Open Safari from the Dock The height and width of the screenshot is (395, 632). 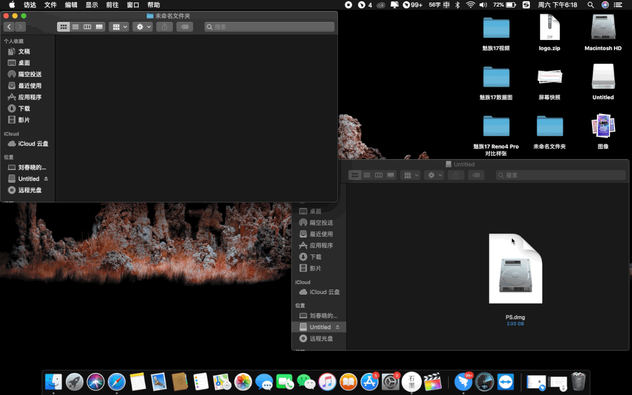point(117,381)
